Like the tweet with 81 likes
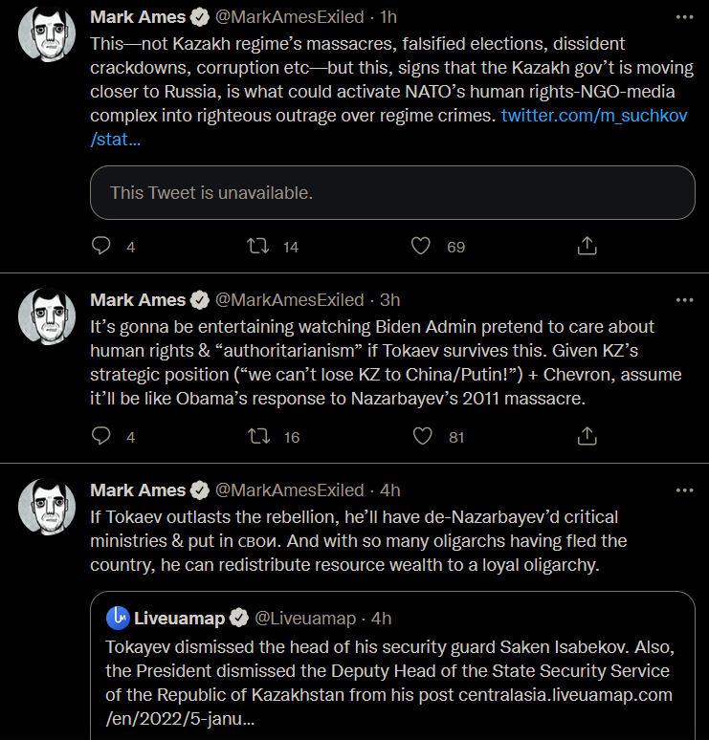This screenshot has width=709, height=740. click(x=421, y=437)
